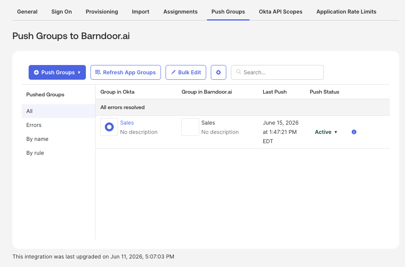Click the Push Groups to Barndoor.ai heading
405x267 pixels.
pos(71,36)
